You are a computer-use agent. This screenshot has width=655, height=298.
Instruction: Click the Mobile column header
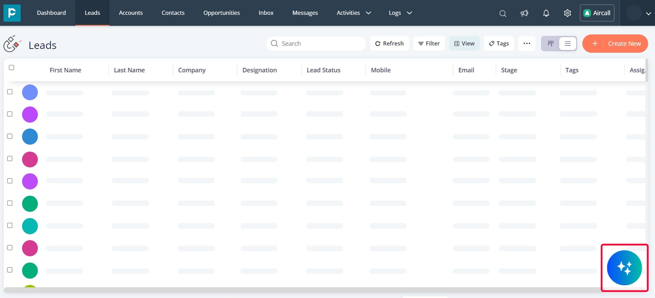(381, 70)
